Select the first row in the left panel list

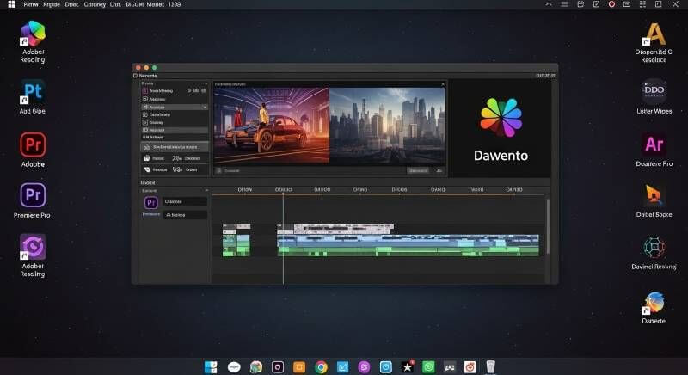pyautogui.click(x=175, y=91)
